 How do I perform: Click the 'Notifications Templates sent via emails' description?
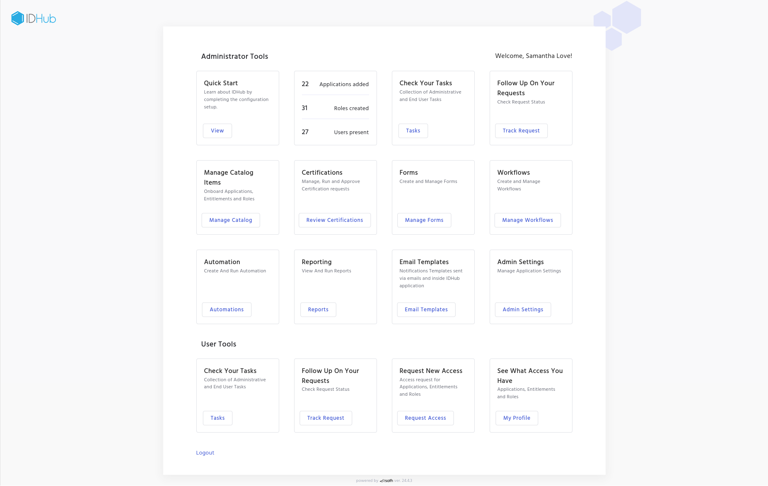tap(431, 278)
